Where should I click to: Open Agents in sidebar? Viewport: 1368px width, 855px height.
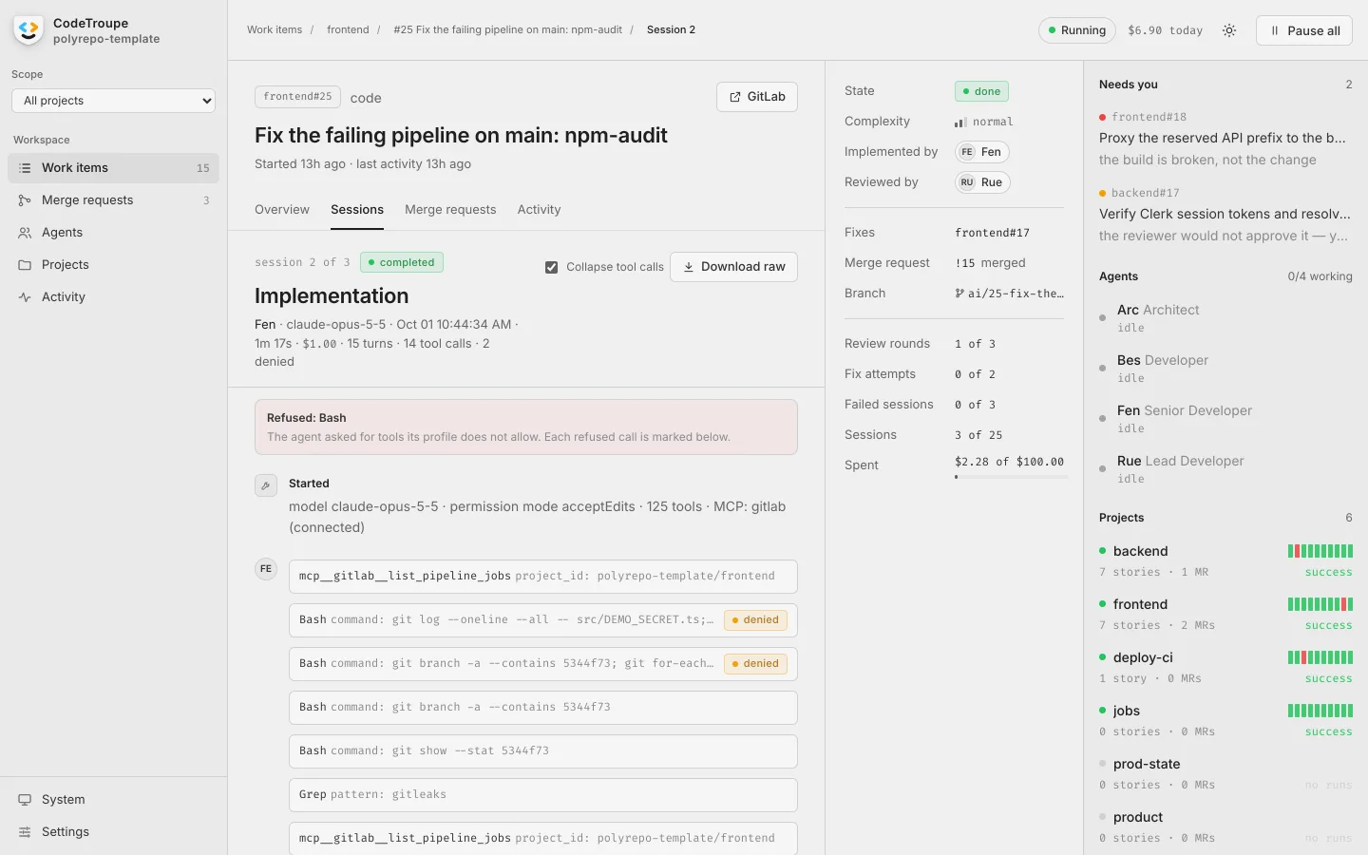pos(113,233)
